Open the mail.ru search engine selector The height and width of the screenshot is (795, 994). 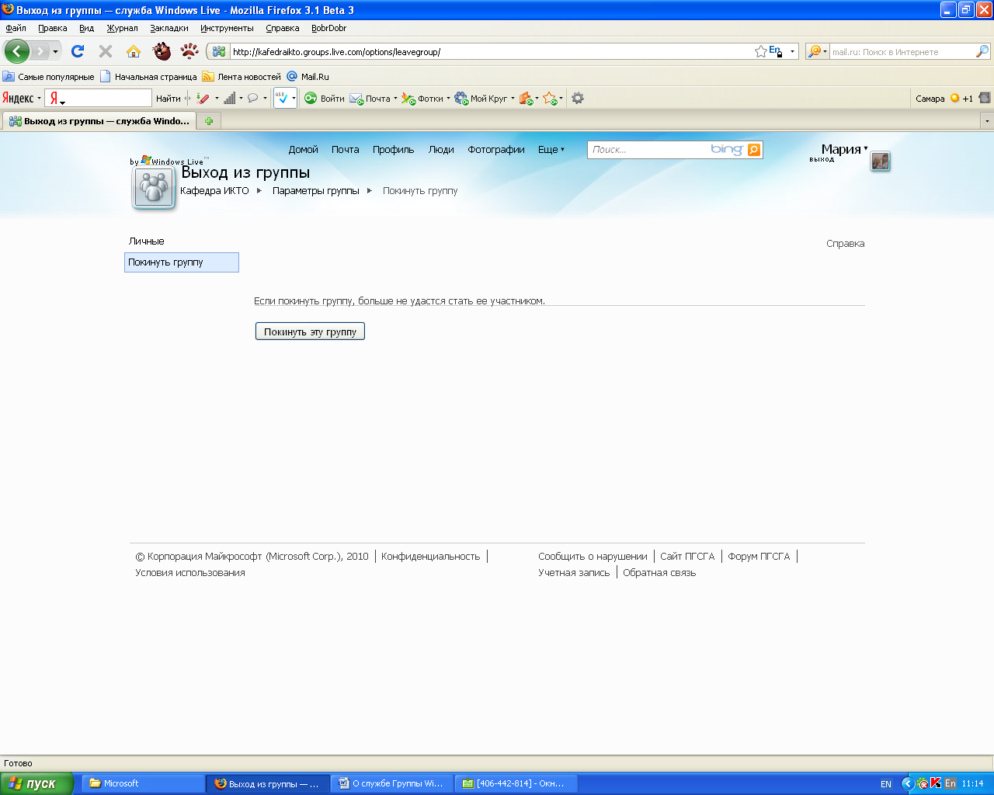pyautogui.click(x=817, y=52)
